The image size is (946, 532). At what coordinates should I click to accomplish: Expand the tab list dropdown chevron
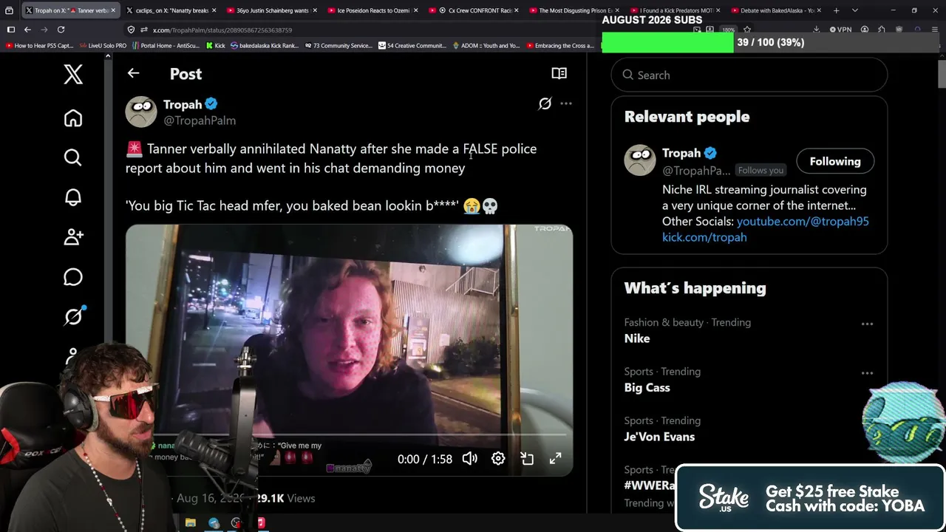tap(855, 10)
